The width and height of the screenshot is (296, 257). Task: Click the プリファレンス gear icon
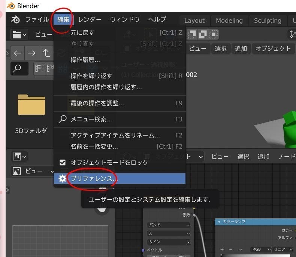coord(62,178)
